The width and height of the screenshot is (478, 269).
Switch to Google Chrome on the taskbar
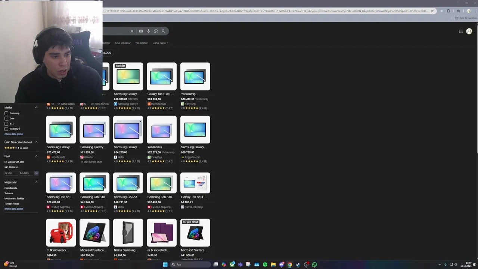(290, 265)
